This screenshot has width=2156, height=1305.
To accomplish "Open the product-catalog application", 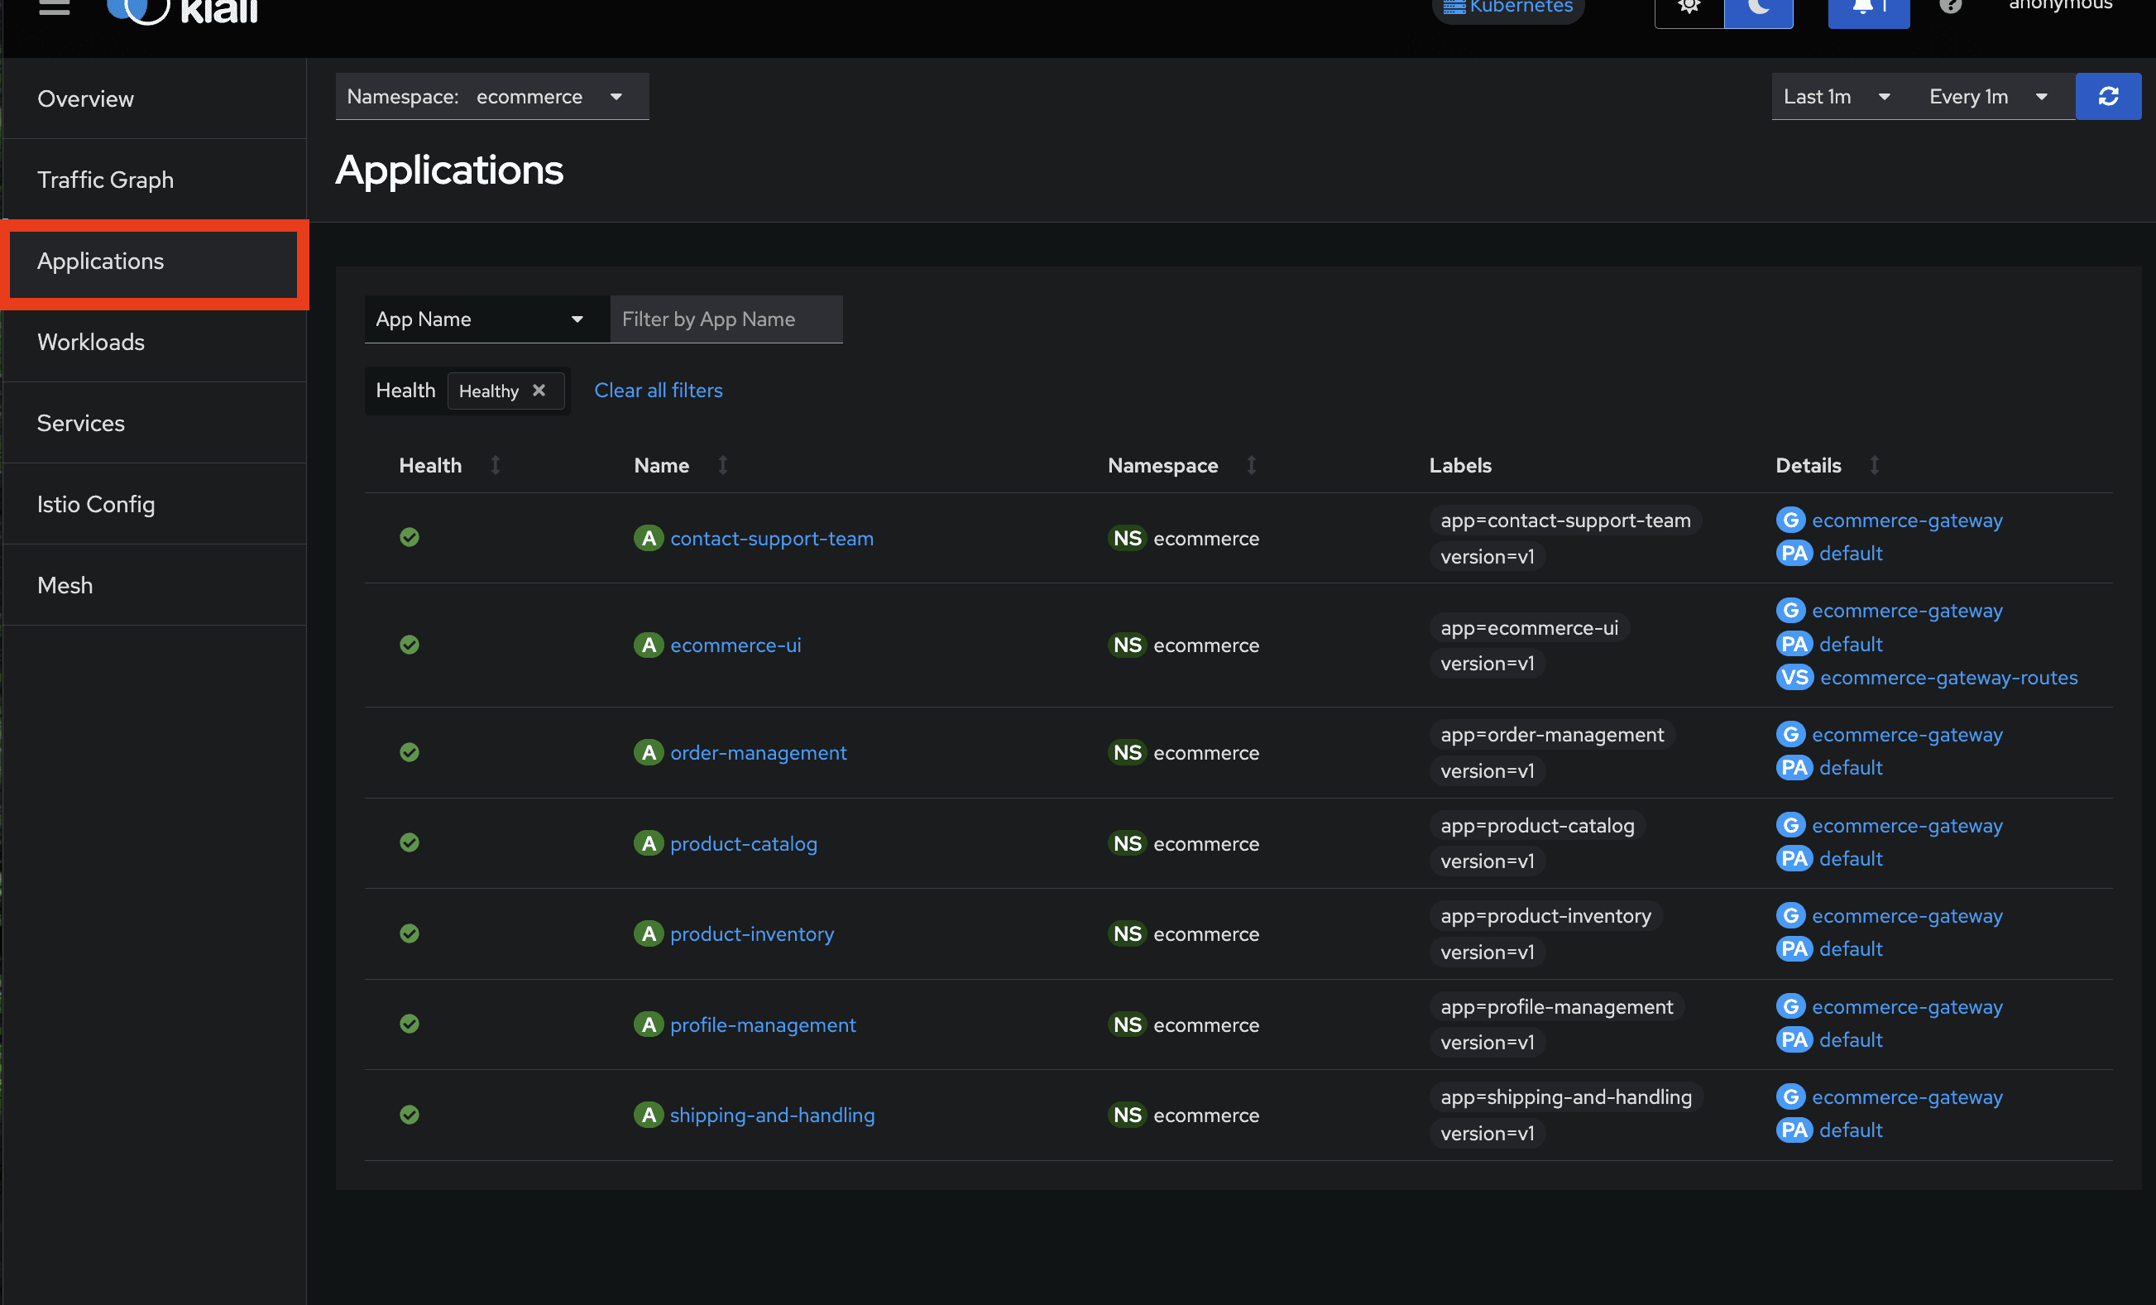I will (744, 844).
